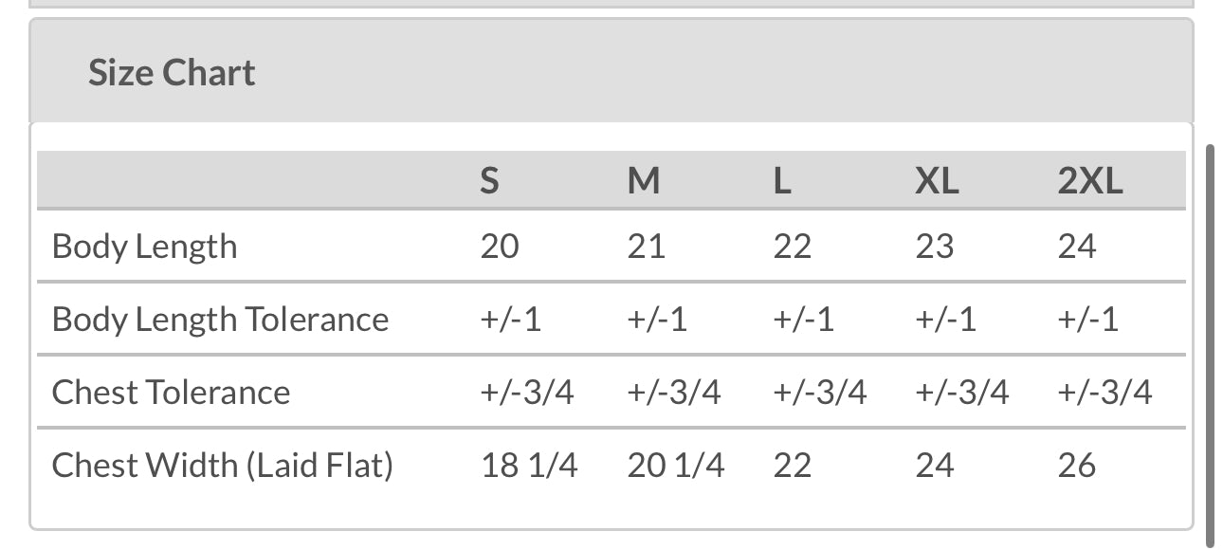Click the Body Length row label
The width and height of the screenshot is (1223, 550).
point(145,247)
